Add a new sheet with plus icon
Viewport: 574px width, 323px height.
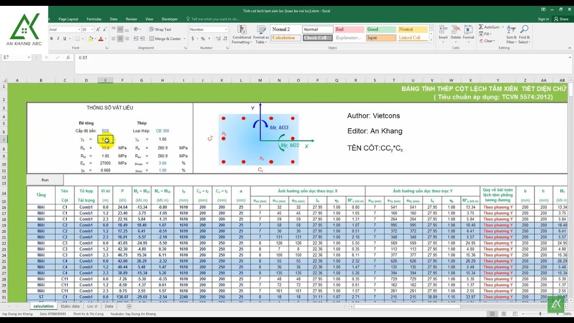click(x=129, y=306)
